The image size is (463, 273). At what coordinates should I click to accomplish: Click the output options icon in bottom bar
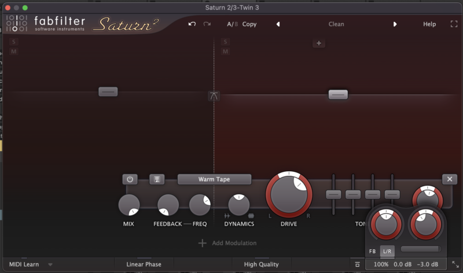coord(357,264)
